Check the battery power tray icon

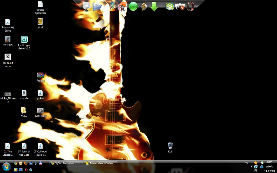pyautogui.click(x=262, y=163)
